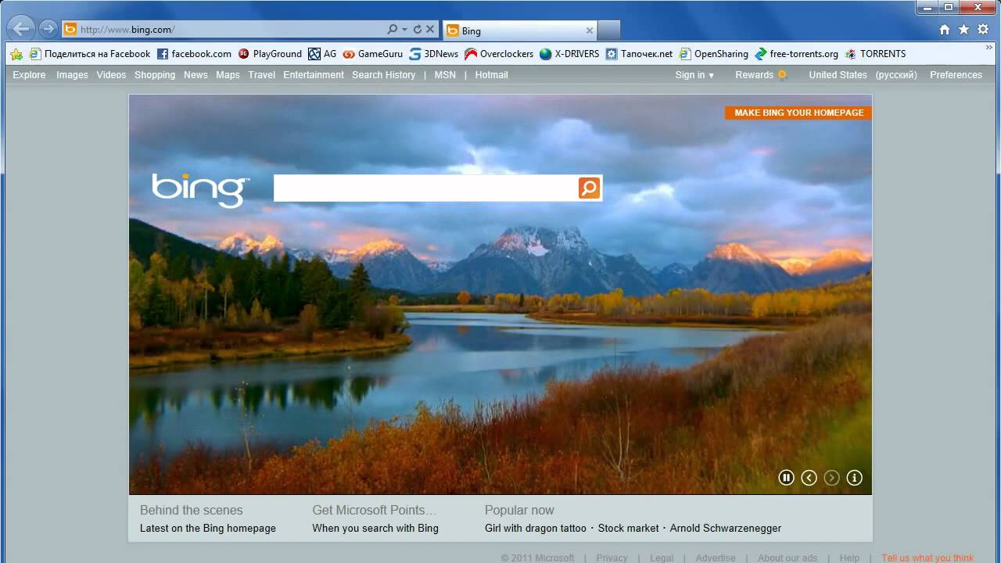This screenshot has width=1001, height=563.
Task: Open Overclockers bookmark
Action: click(499, 54)
